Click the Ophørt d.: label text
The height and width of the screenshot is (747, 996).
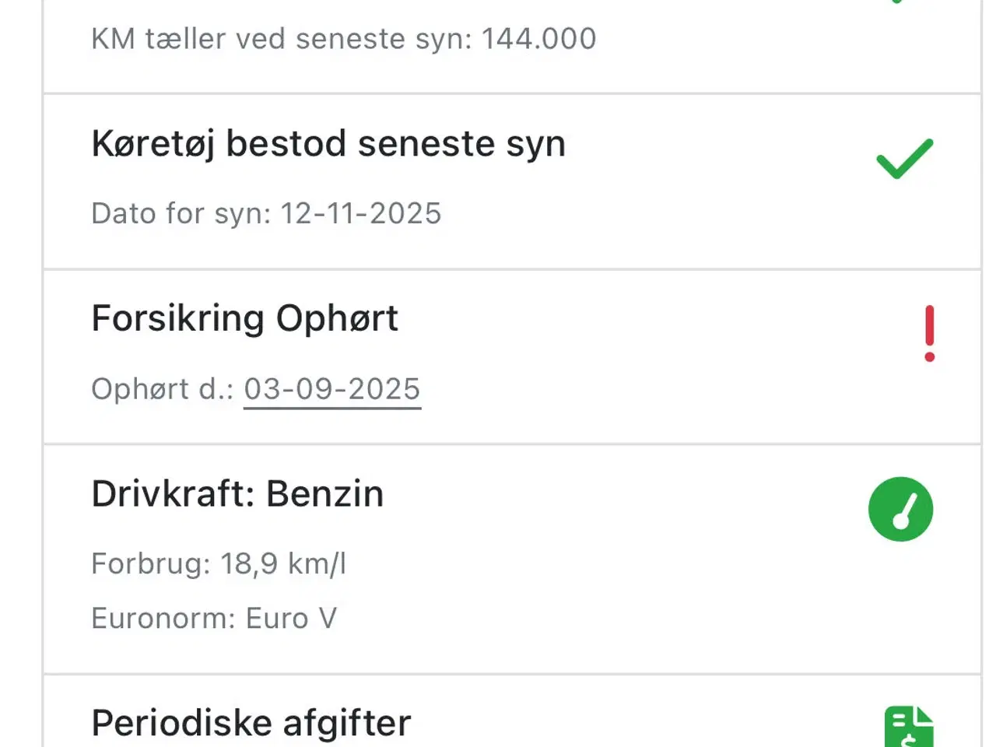click(162, 389)
